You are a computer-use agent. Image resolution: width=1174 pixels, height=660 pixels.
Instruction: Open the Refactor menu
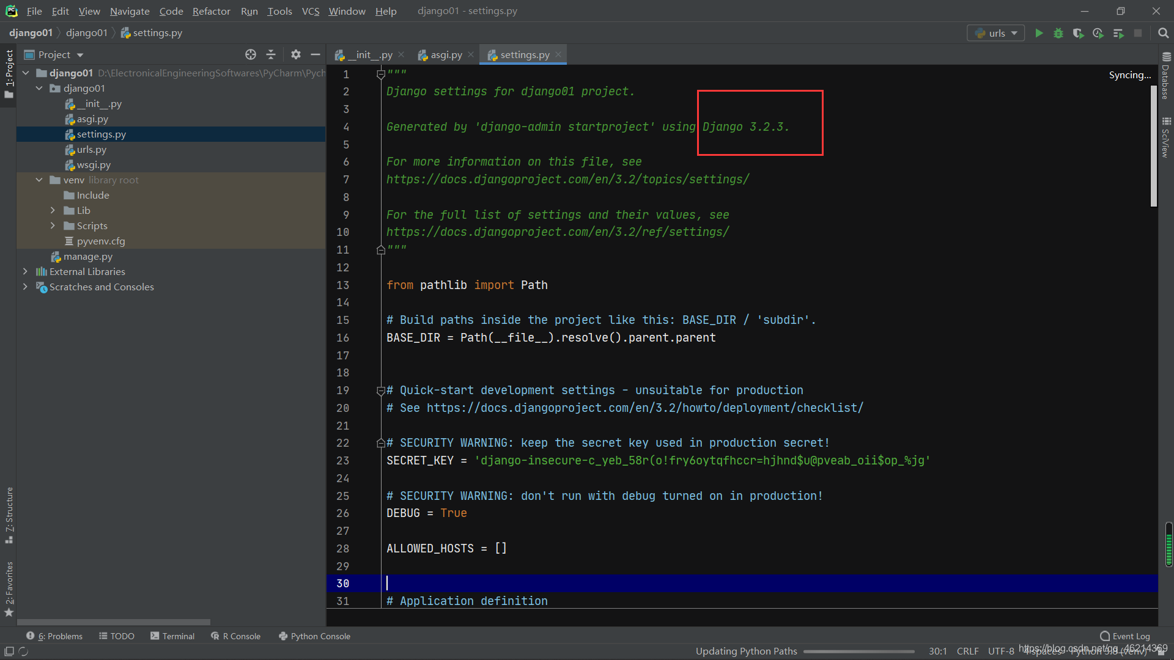(211, 11)
